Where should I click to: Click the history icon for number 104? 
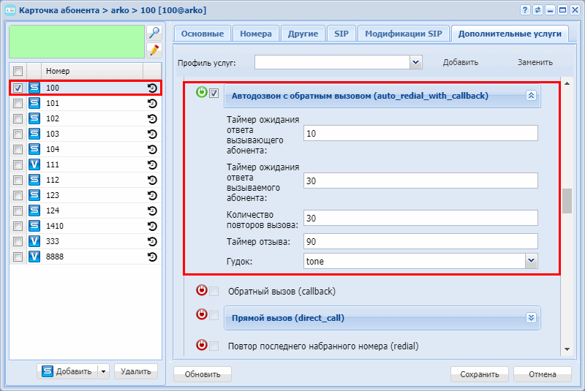coord(152,149)
